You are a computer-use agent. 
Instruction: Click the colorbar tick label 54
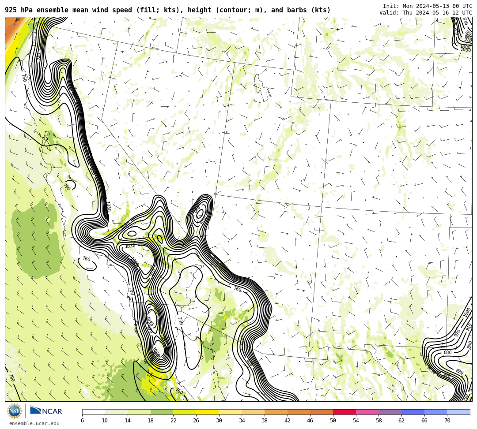[356, 421]
